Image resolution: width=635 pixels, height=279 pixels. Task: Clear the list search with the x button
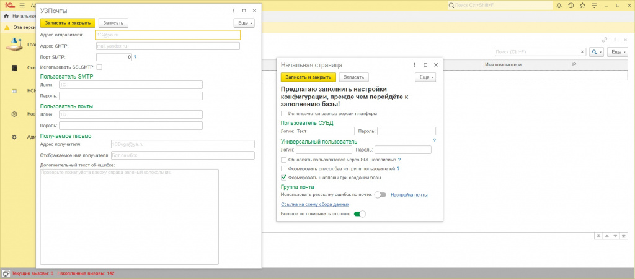coord(582,52)
